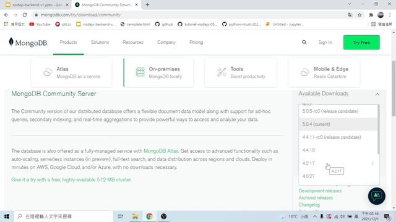Screen dimensions: 396x222
Task: Open the github bookmark
Action: pyautogui.click(x=164, y=24)
